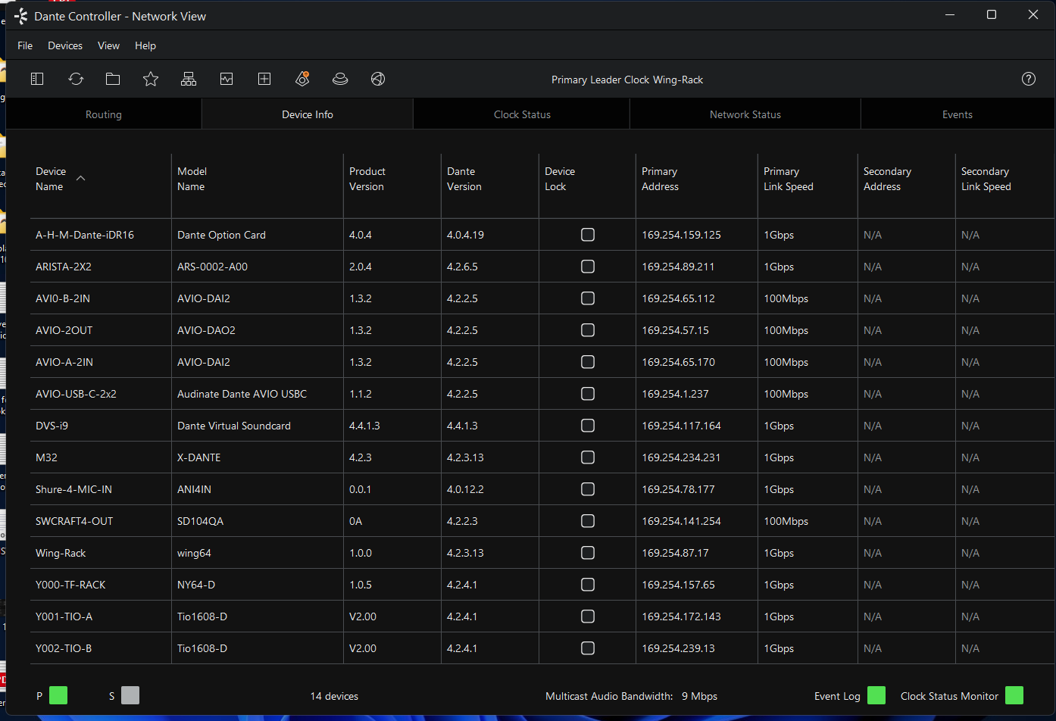Open the help question mark icon
Viewport: 1056px width, 721px height.
coord(1029,79)
